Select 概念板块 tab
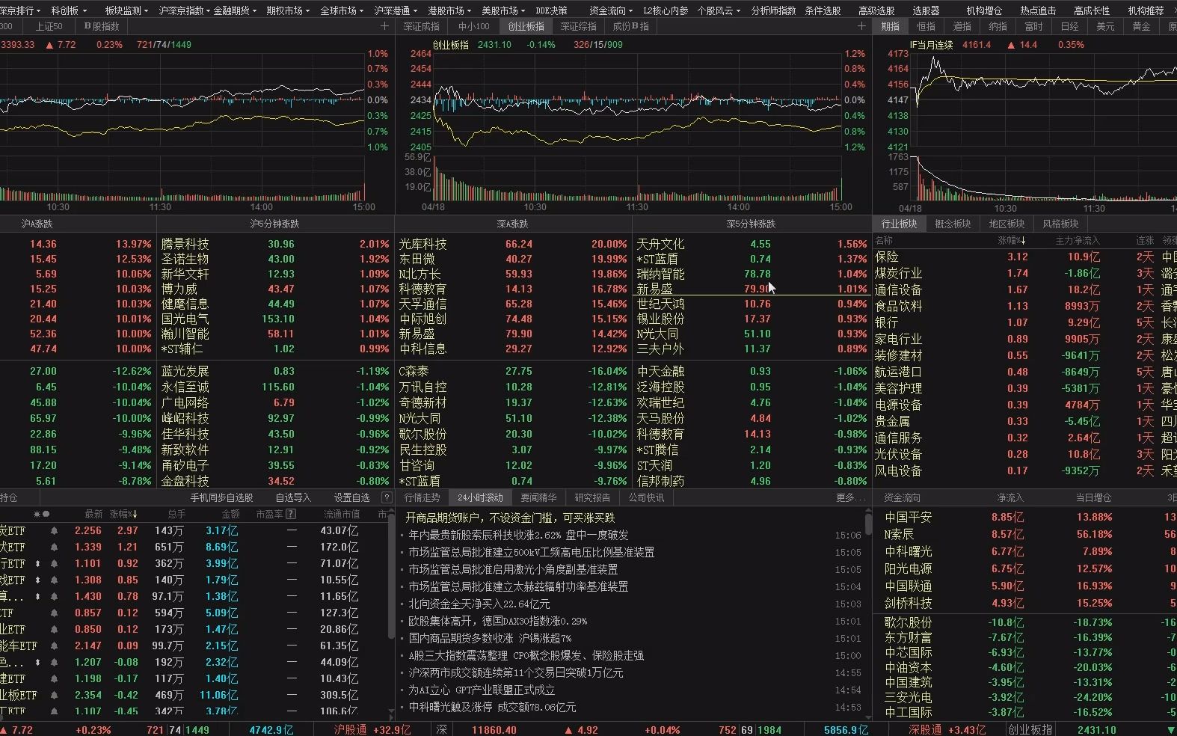The width and height of the screenshot is (1177, 736). 953,224
